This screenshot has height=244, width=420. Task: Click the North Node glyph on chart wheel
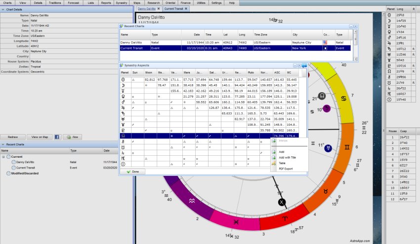(322, 95)
